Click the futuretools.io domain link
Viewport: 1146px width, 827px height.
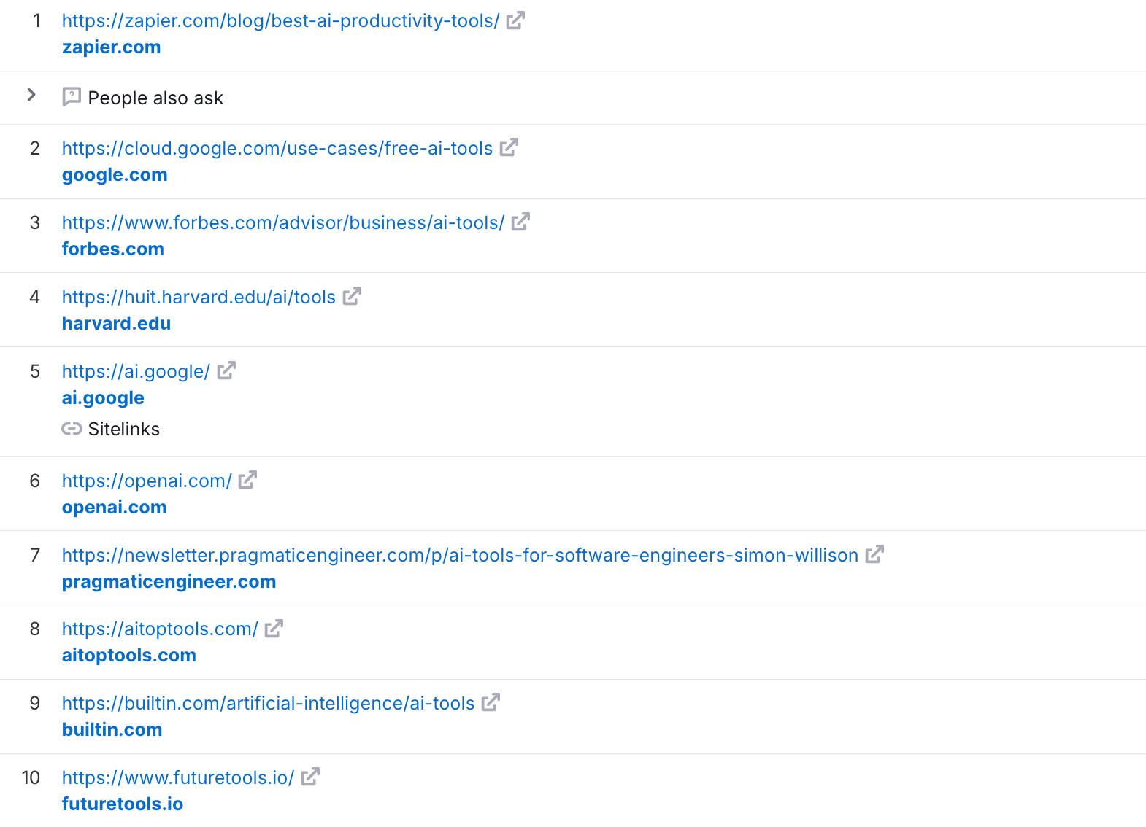pyautogui.click(x=123, y=804)
